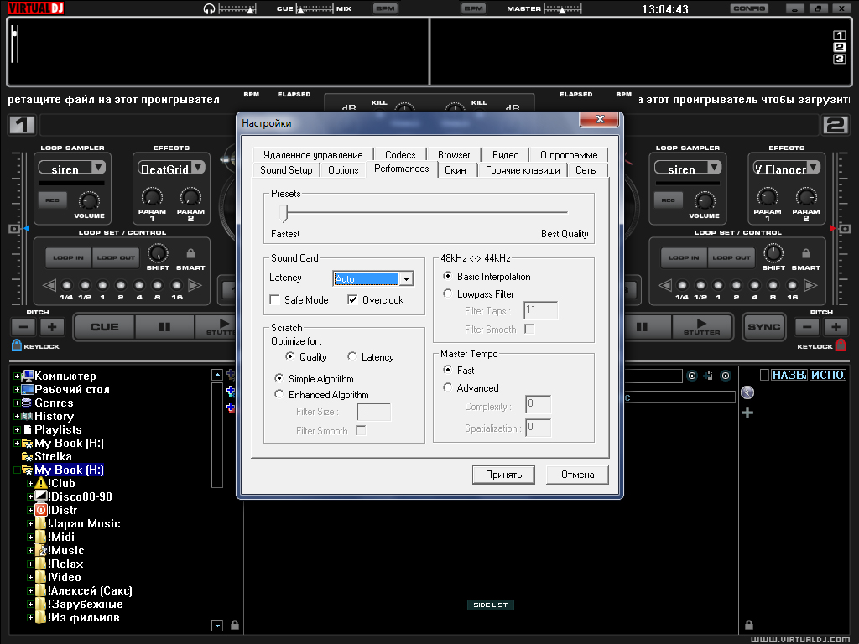
Task: Click left deck LOOP IN button
Action: click(69, 257)
